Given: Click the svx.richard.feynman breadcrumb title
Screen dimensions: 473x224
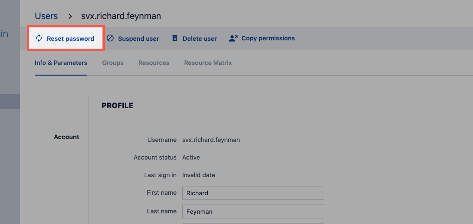Looking at the screenshot, I should tap(121, 16).
